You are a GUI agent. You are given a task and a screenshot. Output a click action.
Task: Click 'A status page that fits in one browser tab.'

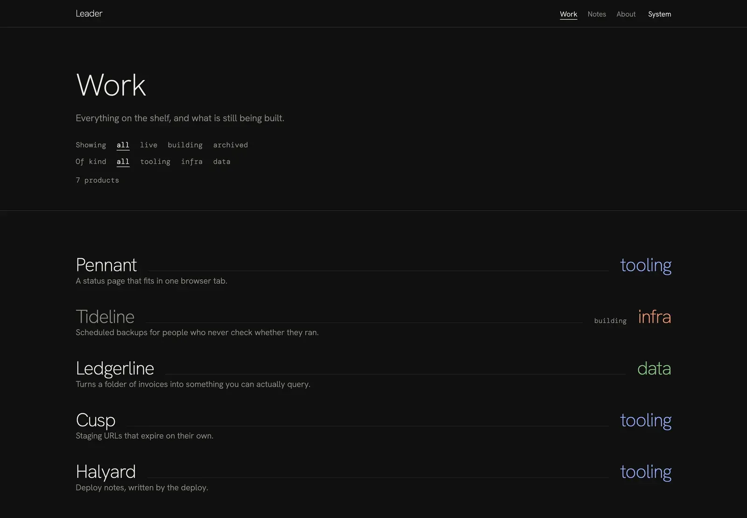pos(151,281)
